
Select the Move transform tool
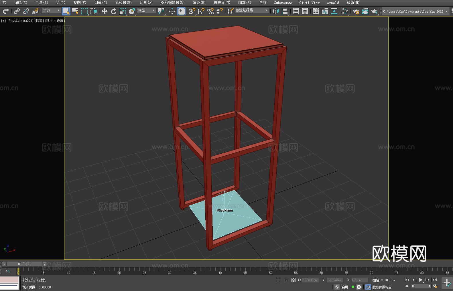click(x=105, y=11)
